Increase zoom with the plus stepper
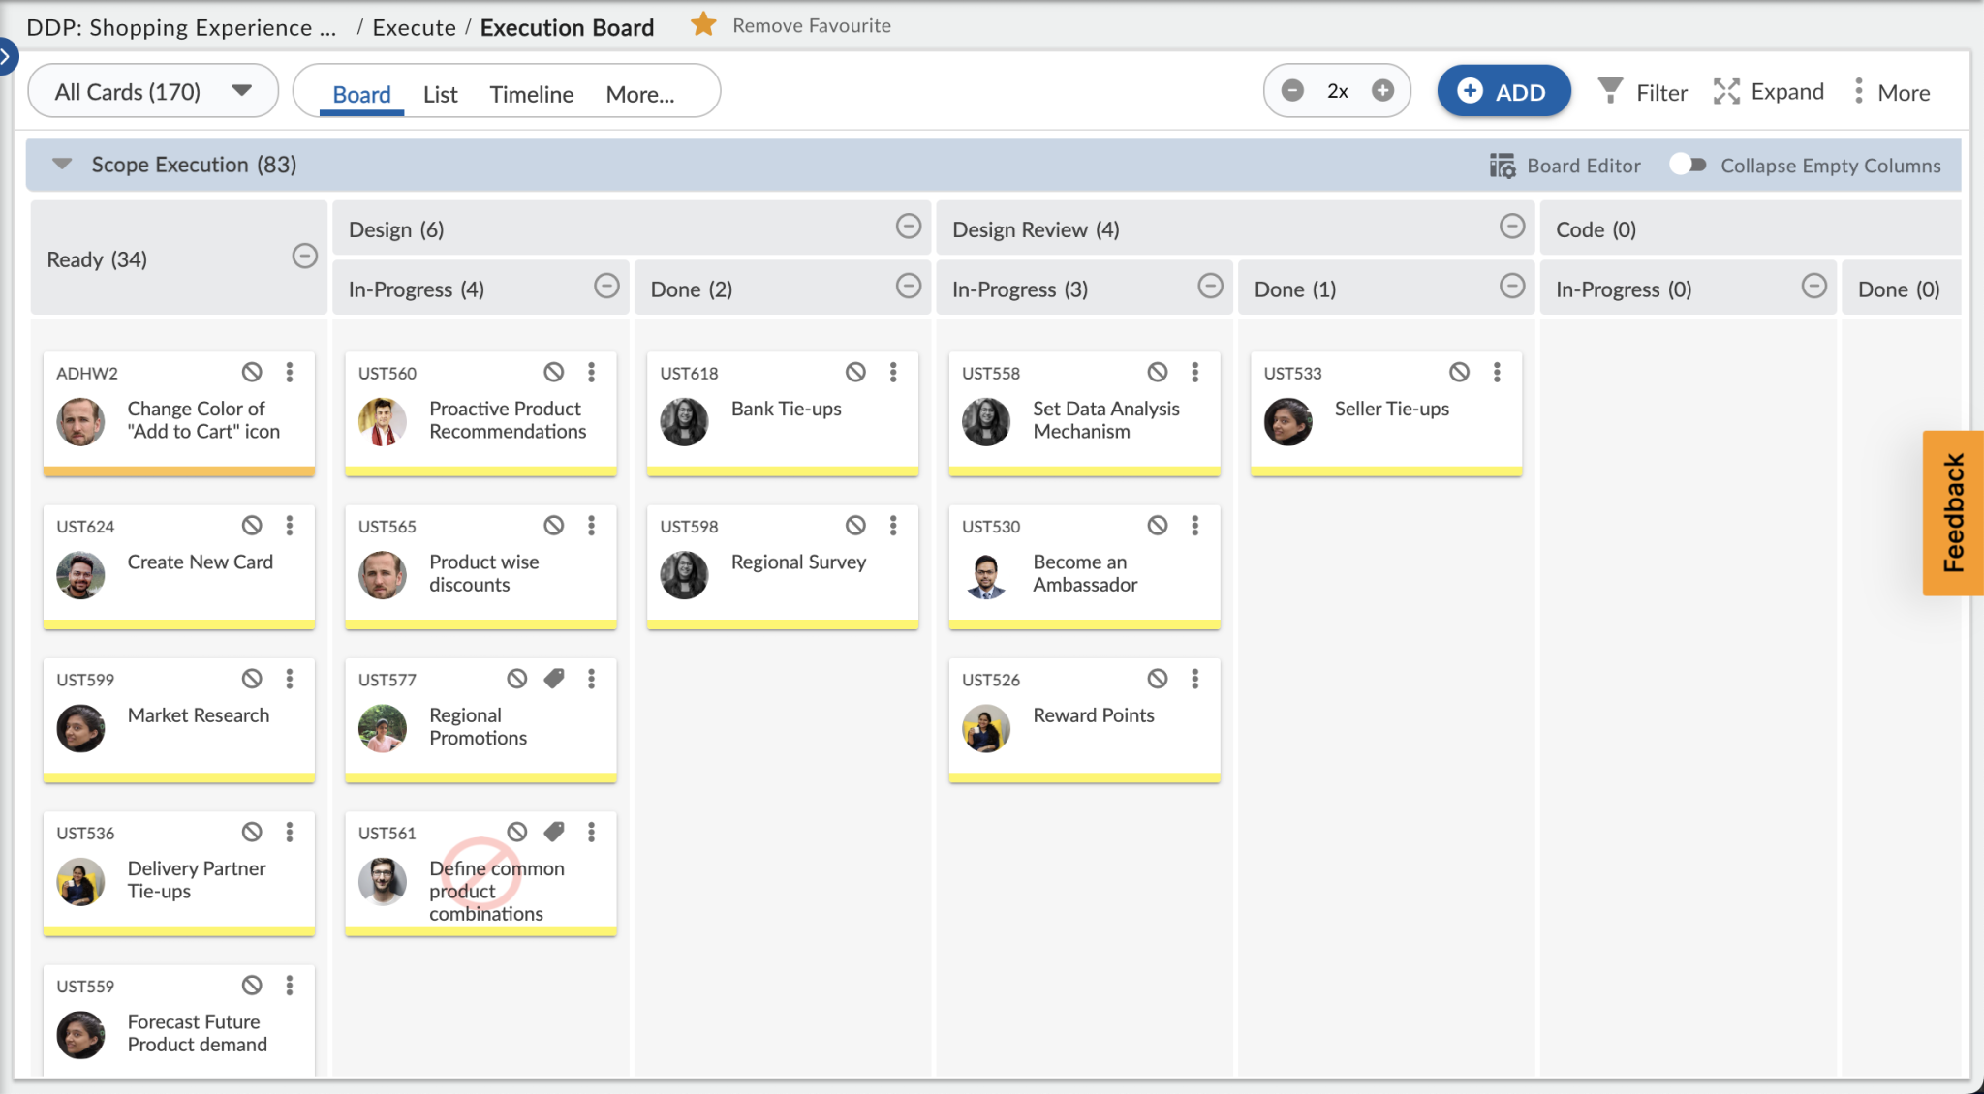The width and height of the screenshot is (1984, 1094). (x=1382, y=90)
